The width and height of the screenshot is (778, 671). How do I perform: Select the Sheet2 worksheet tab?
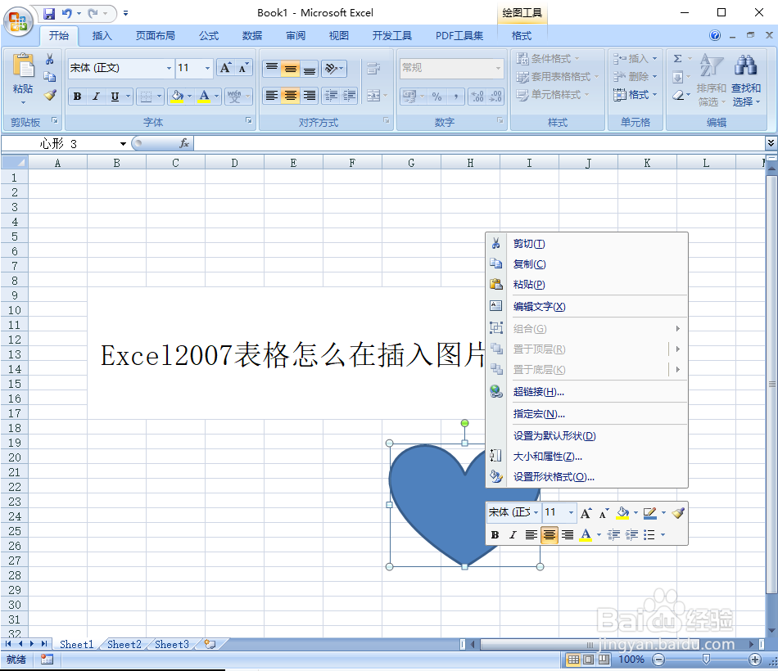point(124,644)
